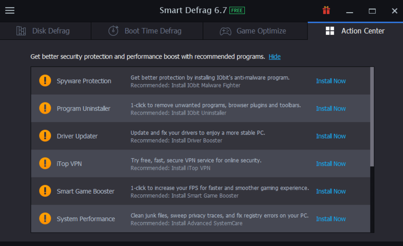
Task: Switch to the Boot Time Defrag tab
Action: pyautogui.click(x=147, y=31)
